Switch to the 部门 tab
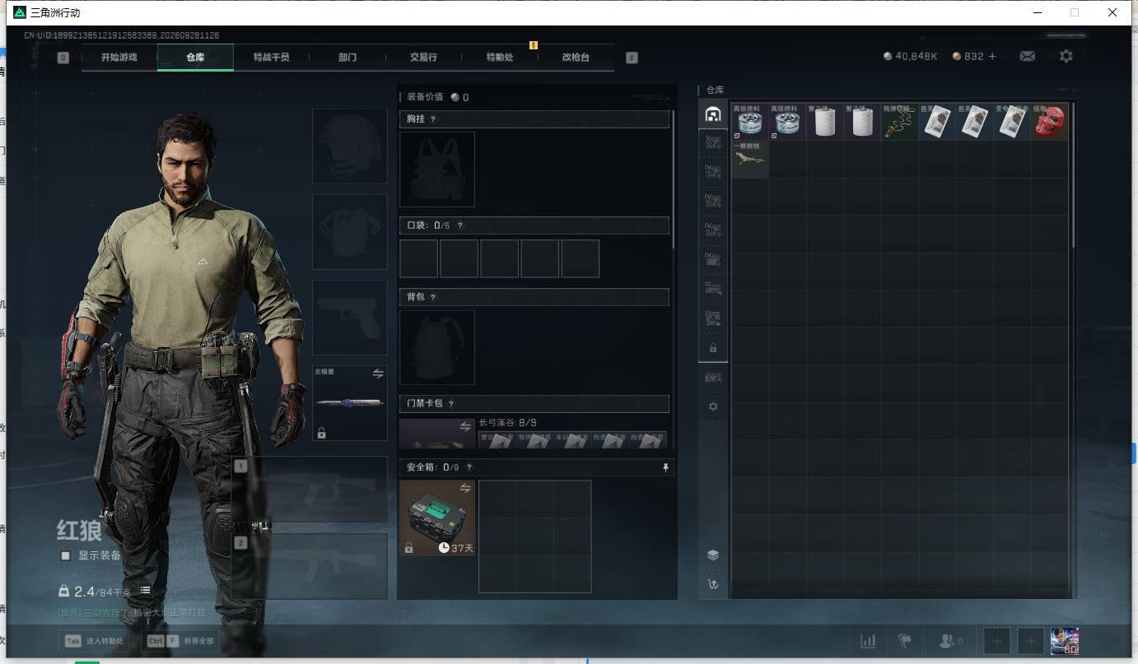Screen dimensions: 1138x664 347,58
